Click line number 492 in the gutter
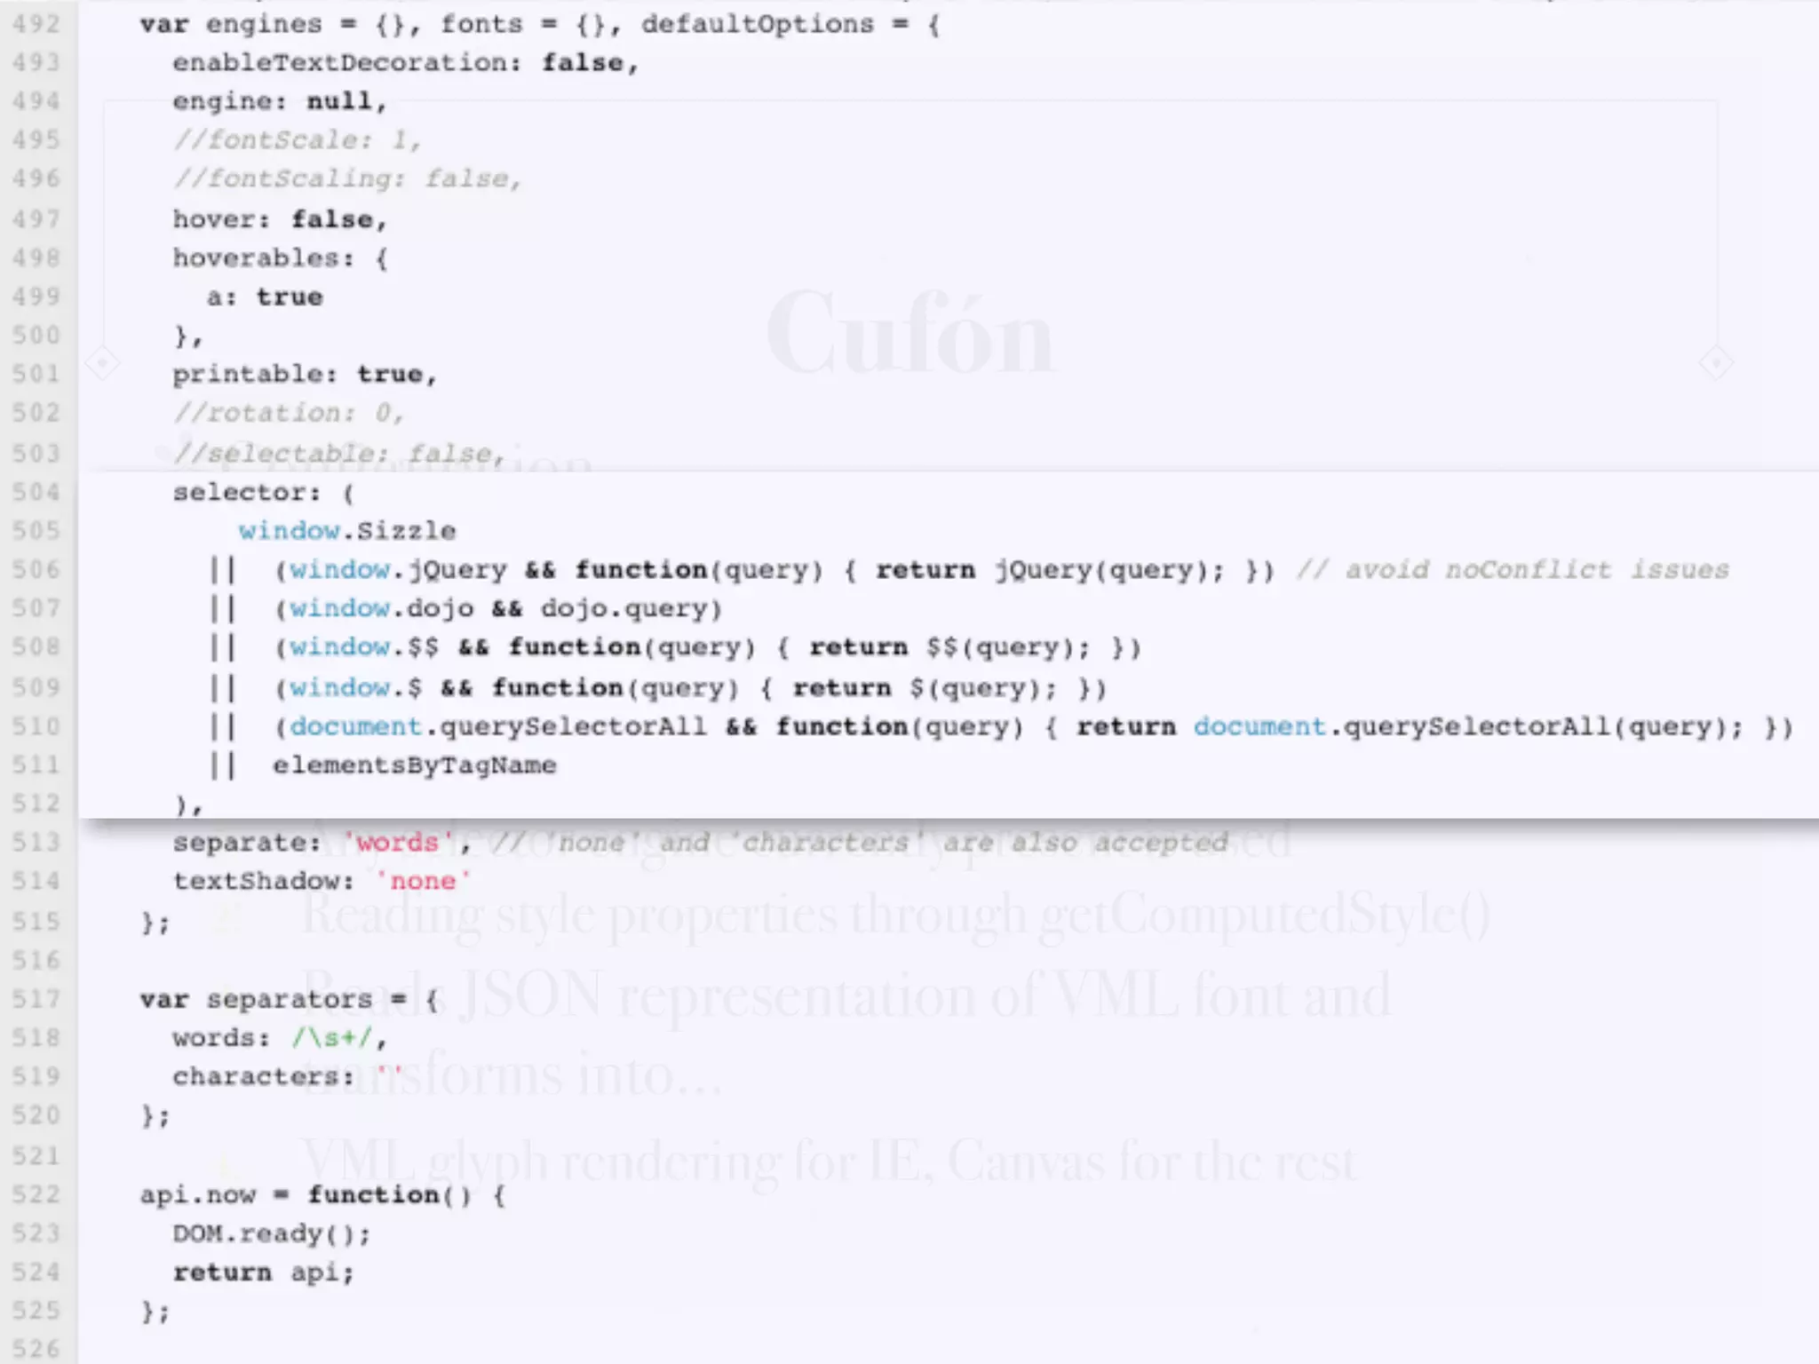This screenshot has width=1819, height=1364. (x=36, y=24)
